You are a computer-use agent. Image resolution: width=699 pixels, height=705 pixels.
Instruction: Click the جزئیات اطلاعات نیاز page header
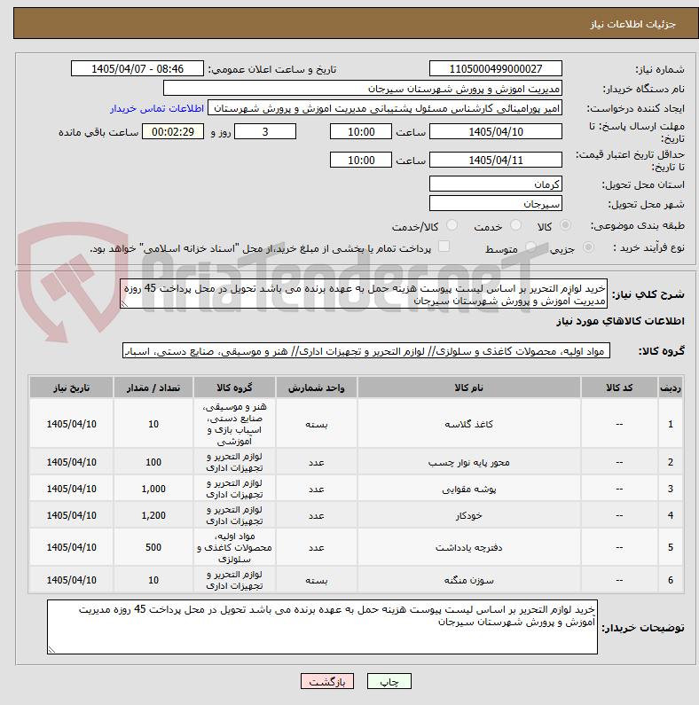click(632, 24)
